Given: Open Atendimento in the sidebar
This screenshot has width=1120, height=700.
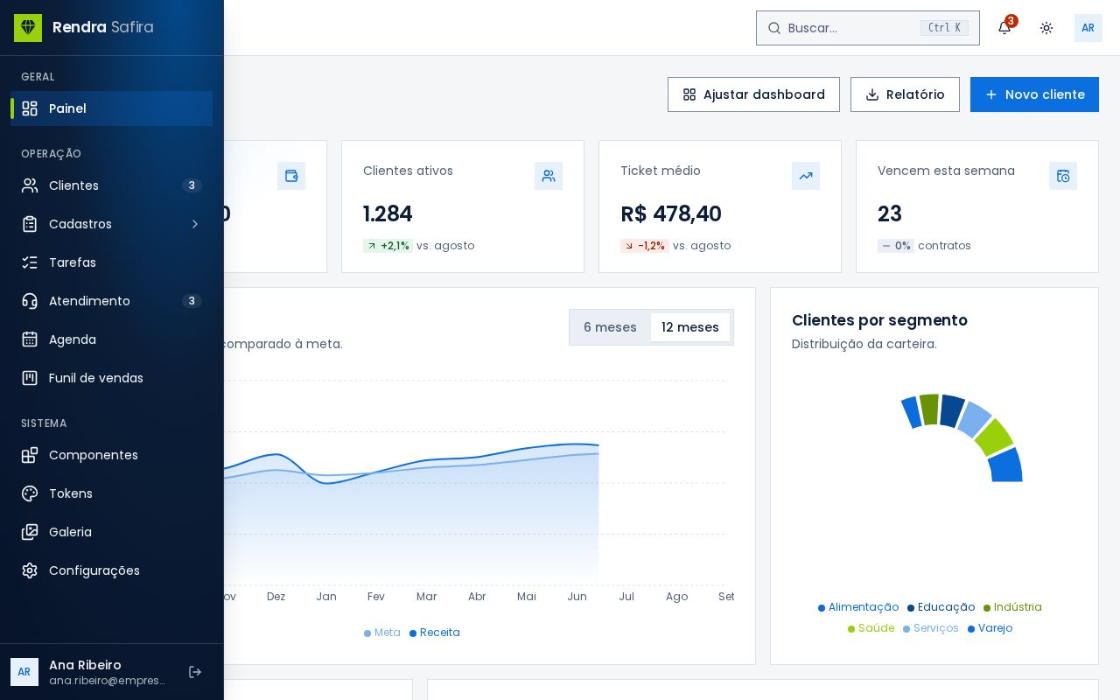Looking at the screenshot, I should pyautogui.click(x=112, y=301).
